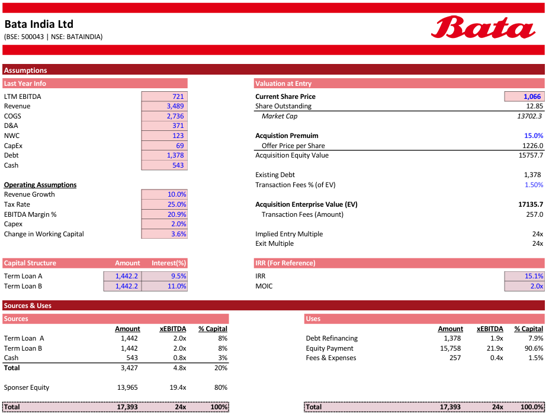The width and height of the screenshot is (549, 417).
Task: Click the Acquisition Premium 15.0% value
Action: tap(534, 136)
